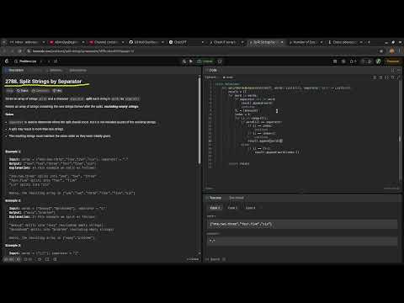Viewport: 404px width, 303px height.
Task: Pick a random problem with shuffle icon
Action: tap(56, 61)
